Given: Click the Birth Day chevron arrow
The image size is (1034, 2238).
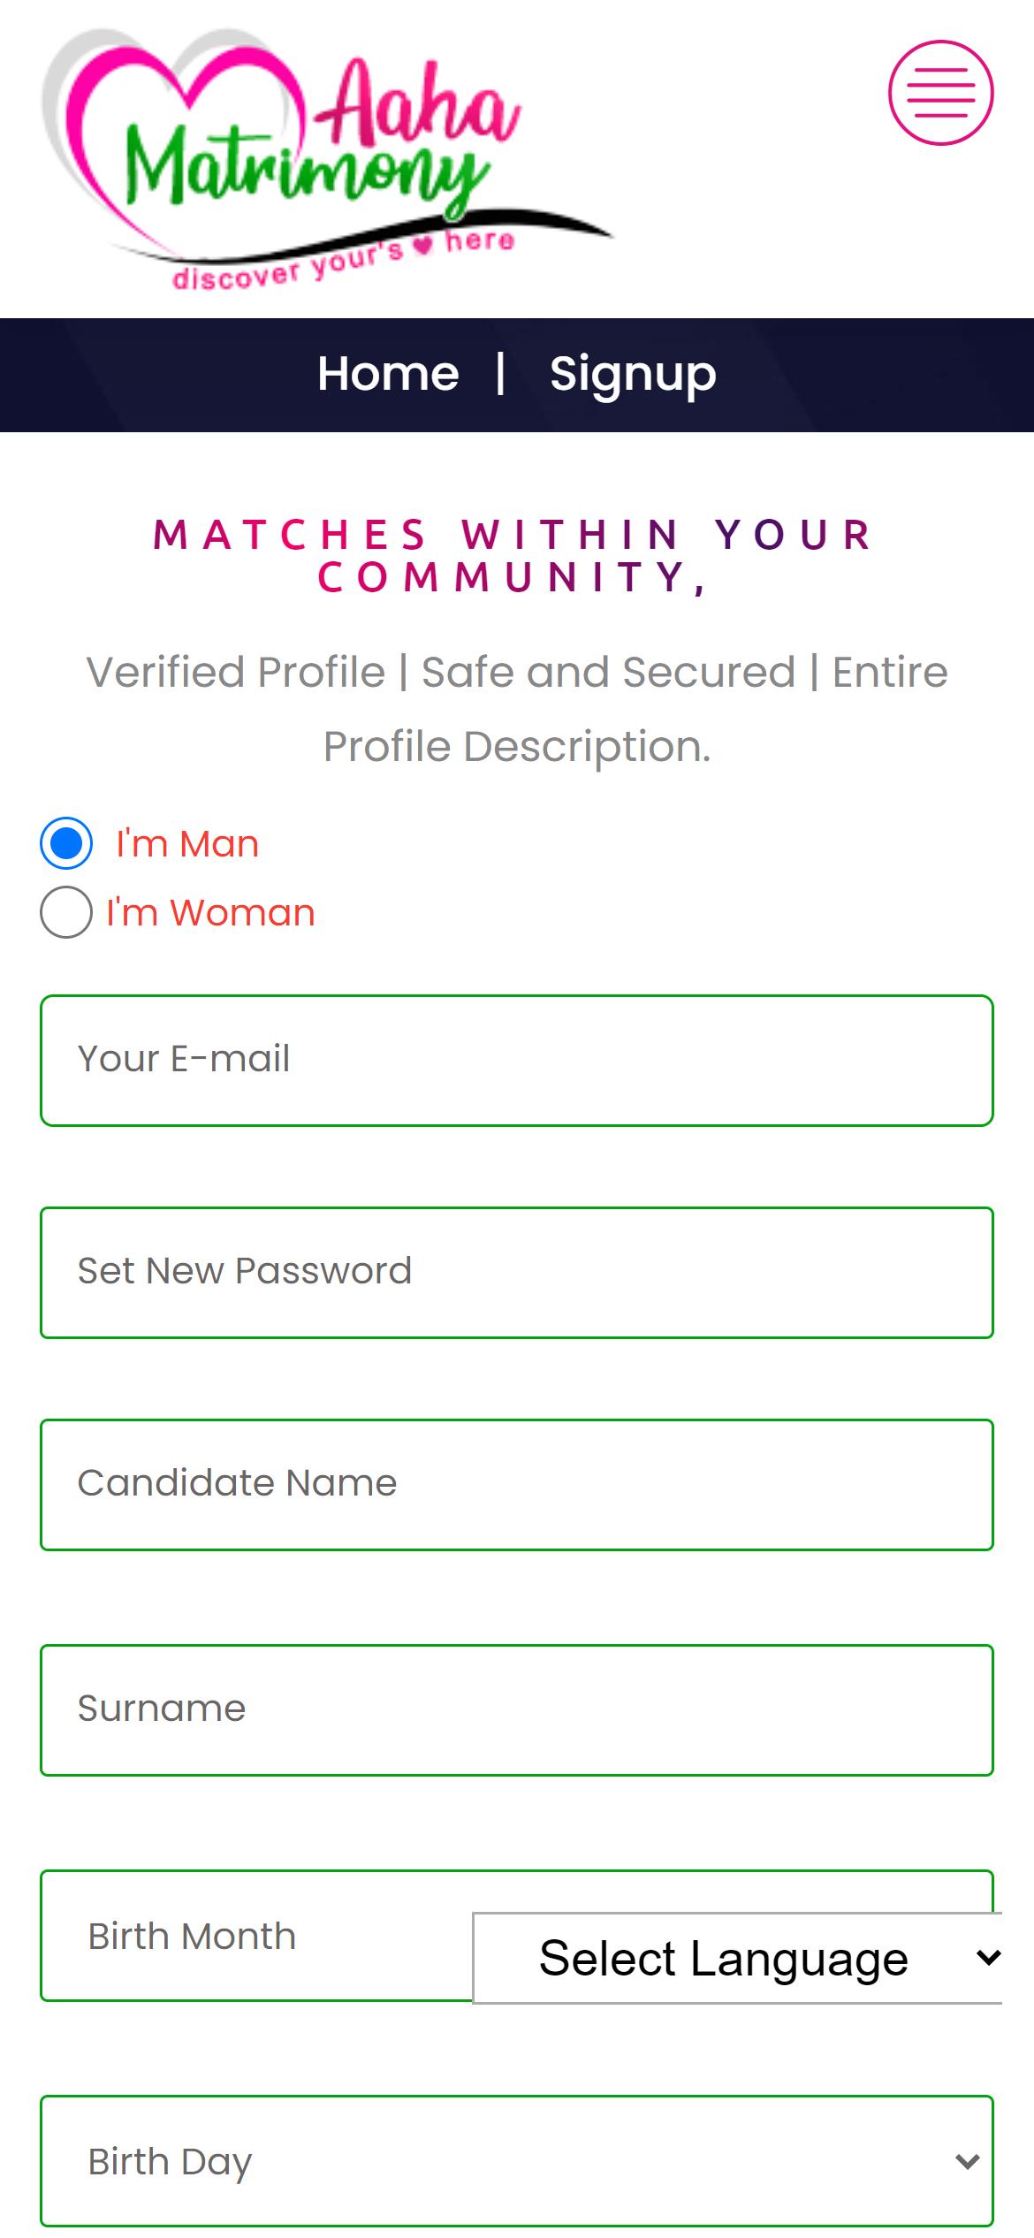Looking at the screenshot, I should [968, 2162].
